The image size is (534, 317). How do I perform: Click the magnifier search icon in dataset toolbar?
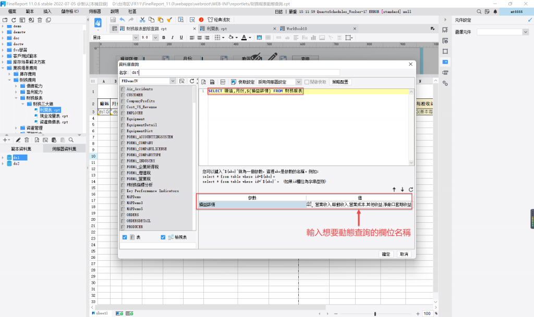coord(71,140)
